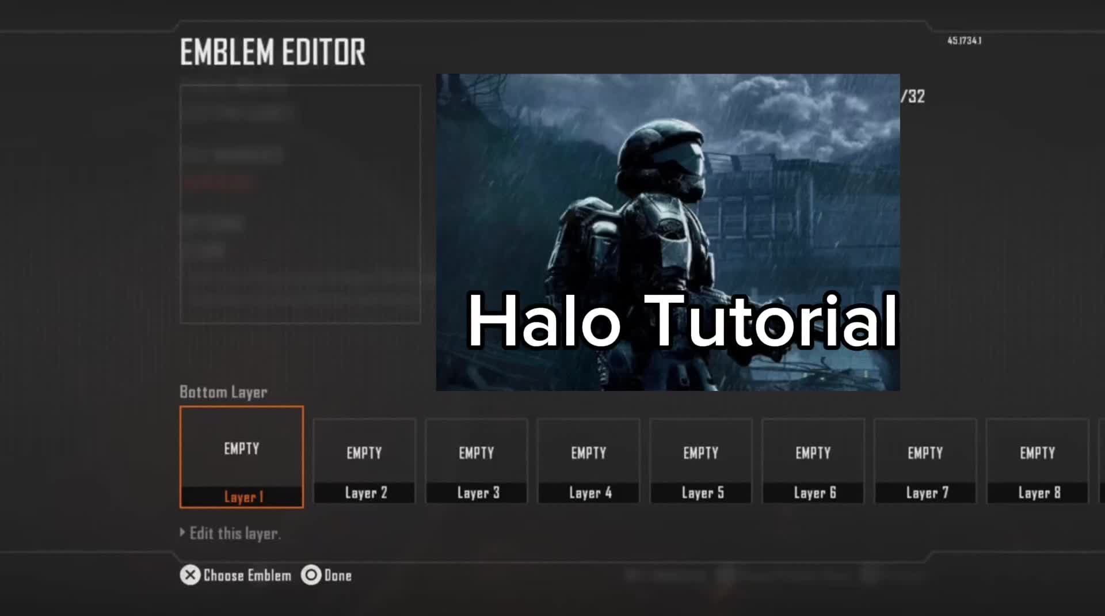Click the 45.1734.1 version number
This screenshot has height=616, width=1105.
pyautogui.click(x=965, y=40)
